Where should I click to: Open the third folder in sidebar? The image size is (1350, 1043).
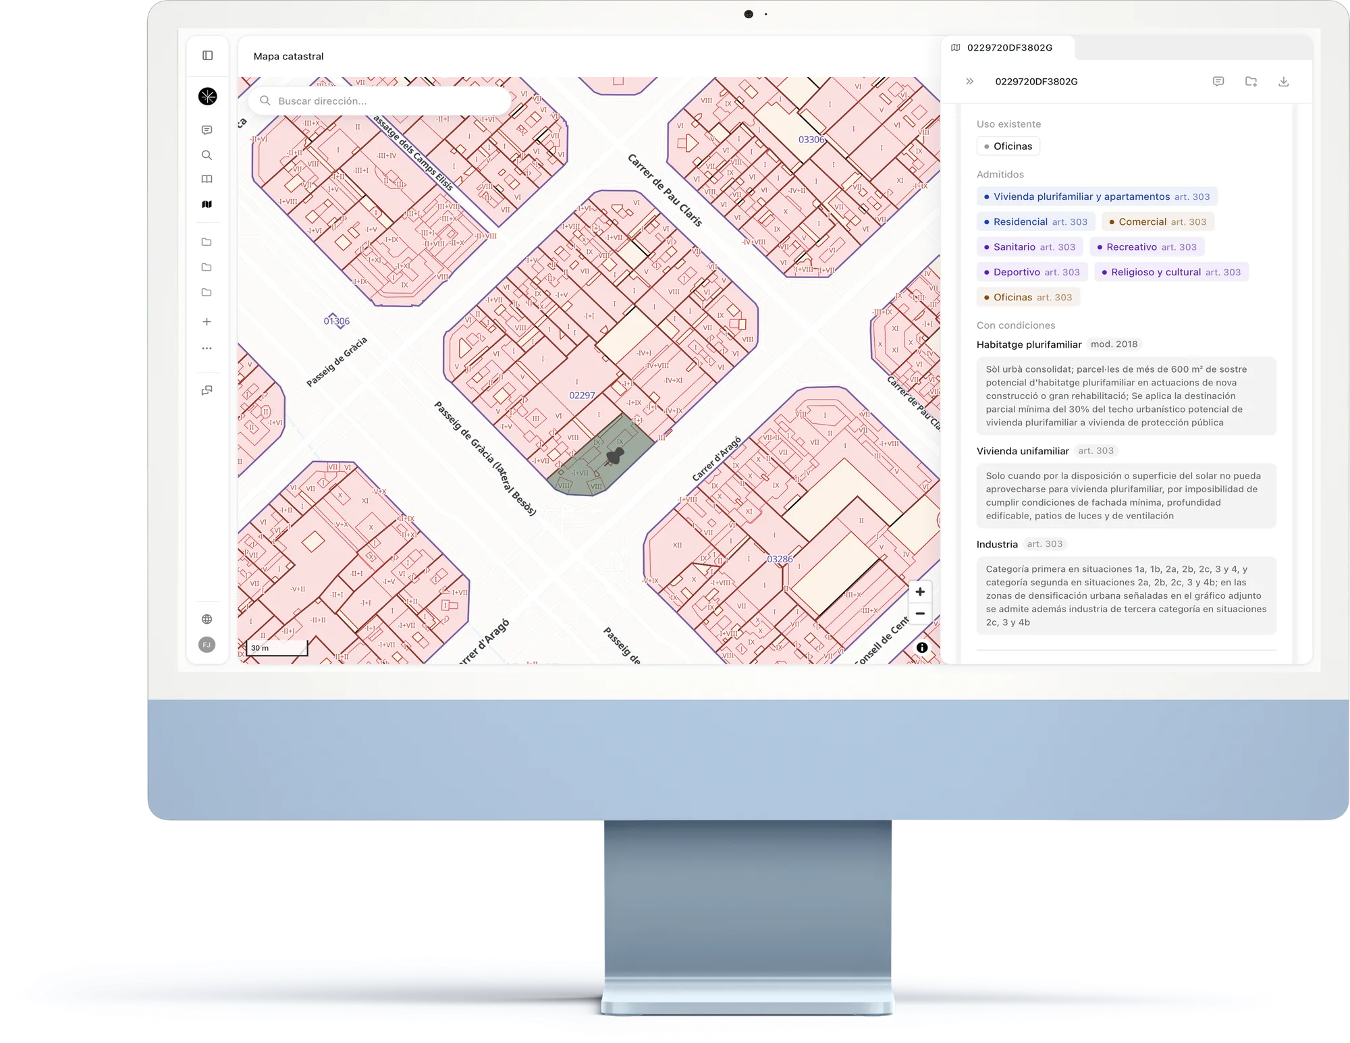click(x=207, y=292)
